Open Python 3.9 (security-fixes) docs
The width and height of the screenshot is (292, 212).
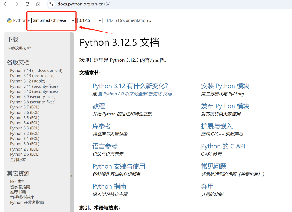tap(33, 97)
